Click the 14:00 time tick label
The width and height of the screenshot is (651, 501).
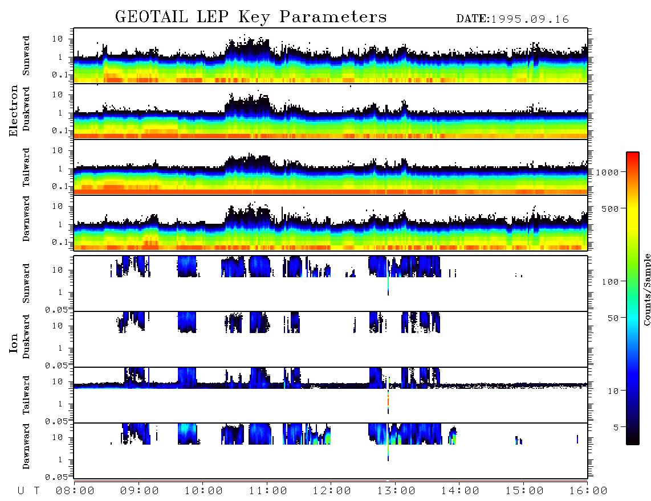click(x=460, y=491)
